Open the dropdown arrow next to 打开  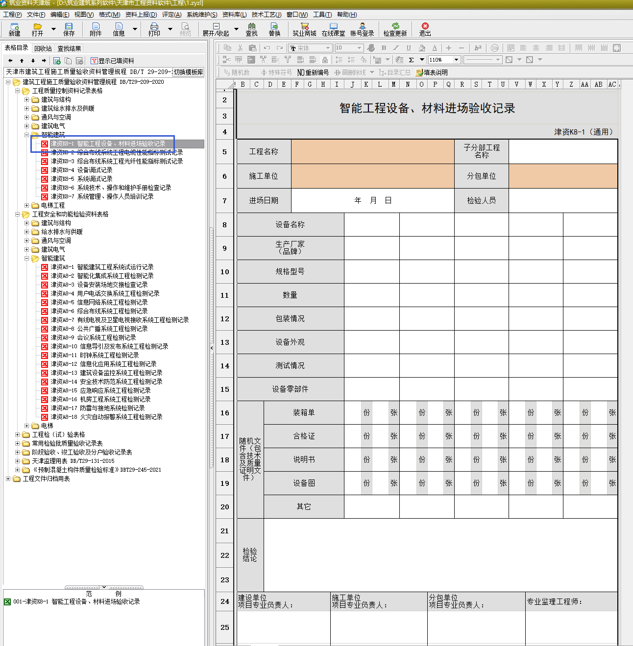point(53,29)
